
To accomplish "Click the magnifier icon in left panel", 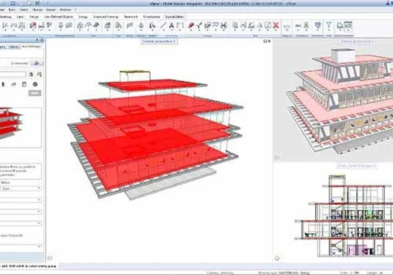I will pyautogui.click(x=39, y=74).
